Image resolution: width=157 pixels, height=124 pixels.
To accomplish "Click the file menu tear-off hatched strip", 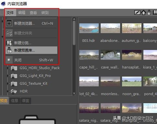I will point(31,18).
